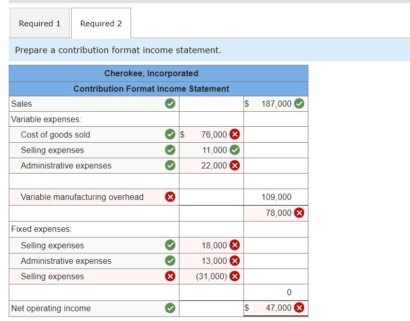The height and width of the screenshot is (321, 410).
Task: Click the Cost of goods sold label
Action: pos(55,134)
